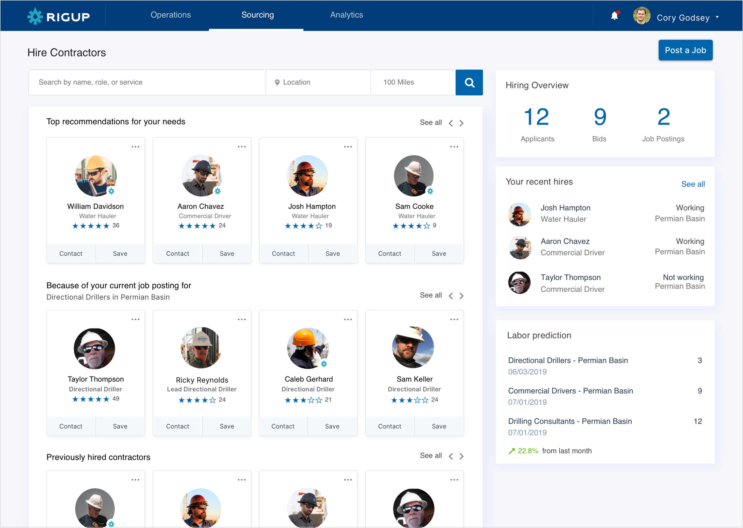Viewport: 743px width, 528px height.
Task: See all Directional Drillers suggestions
Action: [x=431, y=295]
